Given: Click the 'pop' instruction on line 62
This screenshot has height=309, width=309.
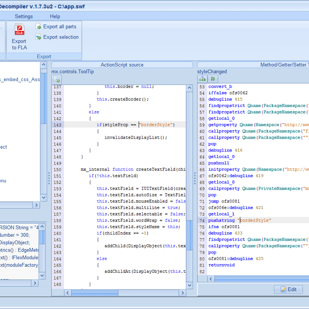Looking at the screenshot, I should pyautogui.click(x=212, y=144).
